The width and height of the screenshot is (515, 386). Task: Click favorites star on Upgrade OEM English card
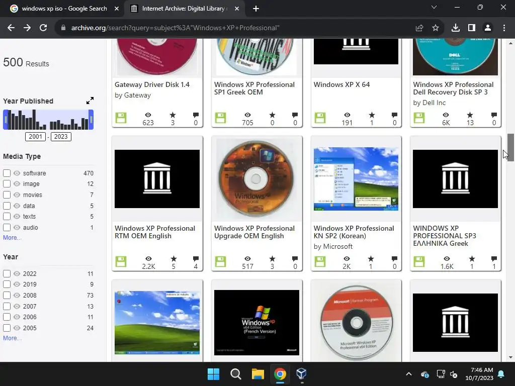272,259
